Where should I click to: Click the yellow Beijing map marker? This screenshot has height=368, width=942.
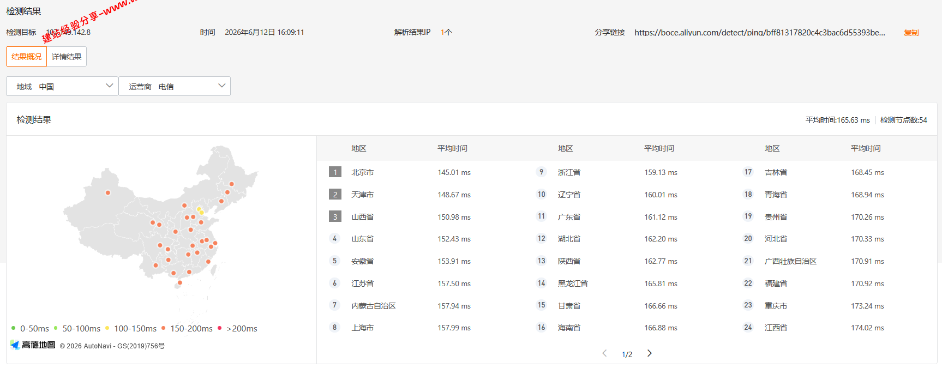click(x=199, y=209)
